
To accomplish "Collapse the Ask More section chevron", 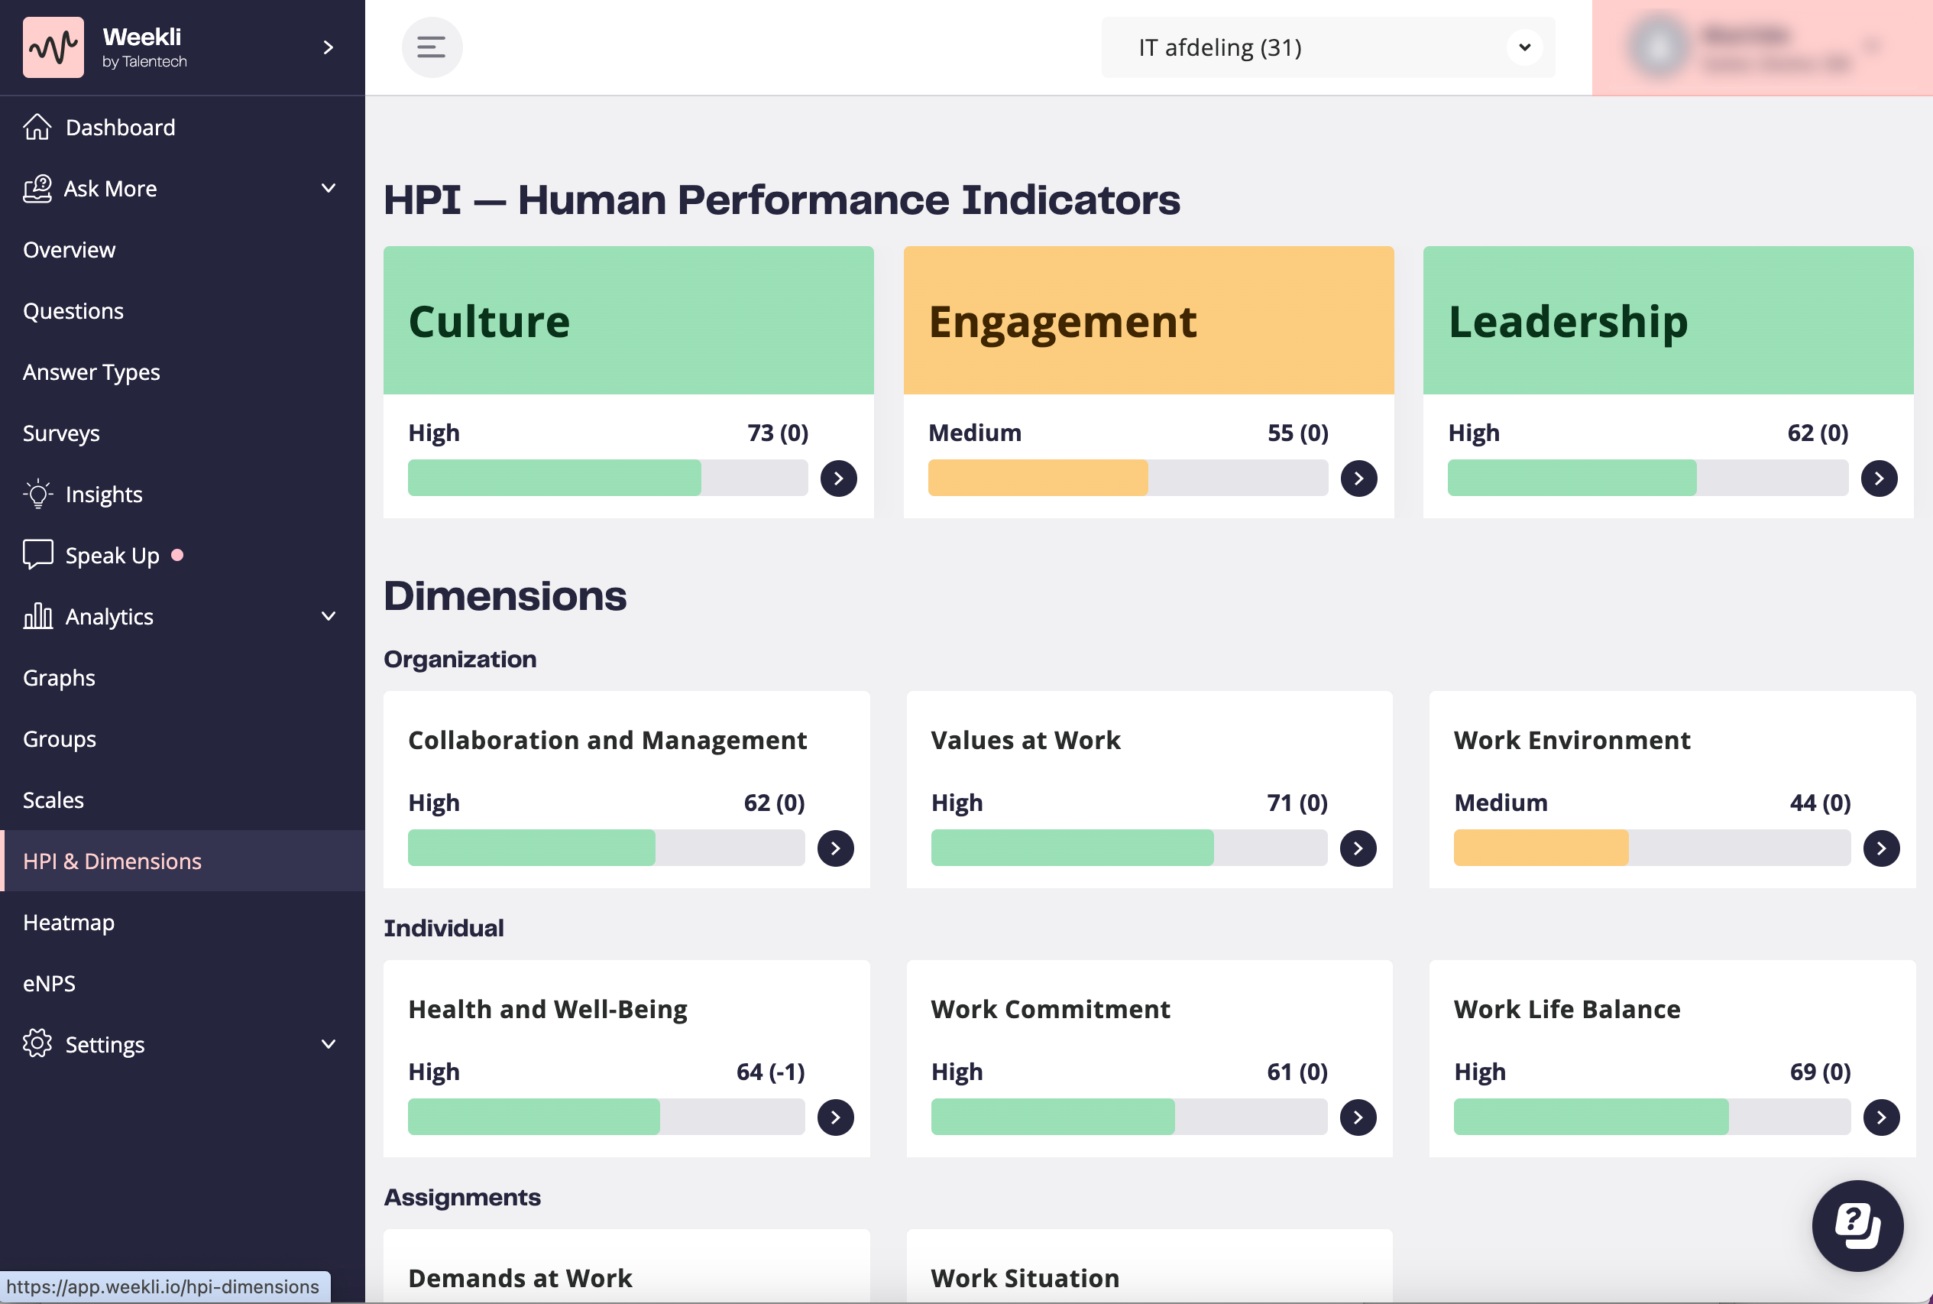I will coord(329,189).
